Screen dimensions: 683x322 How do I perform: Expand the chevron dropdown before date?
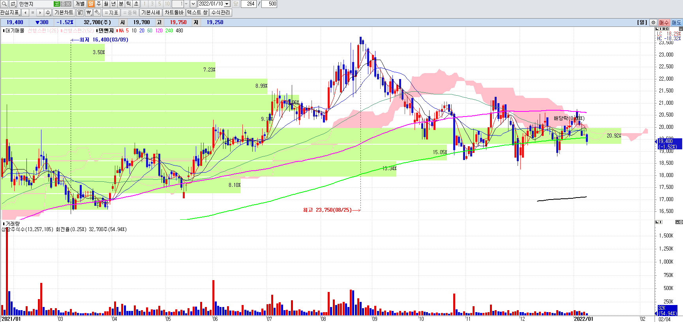[193, 4]
